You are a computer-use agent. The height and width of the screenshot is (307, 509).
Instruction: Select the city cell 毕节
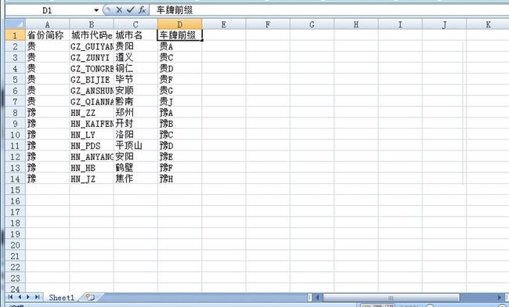(x=135, y=80)
